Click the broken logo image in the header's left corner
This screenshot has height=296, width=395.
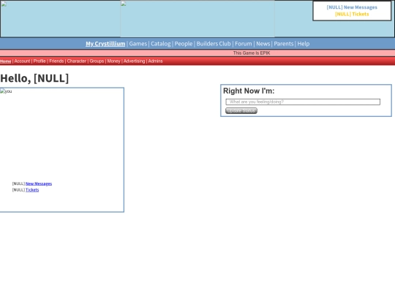click(4, 4)
